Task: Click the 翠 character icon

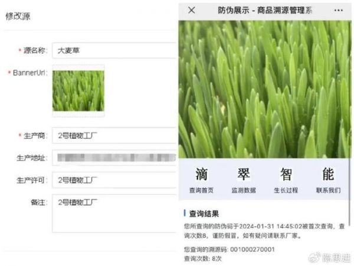Action: point(244,174)
